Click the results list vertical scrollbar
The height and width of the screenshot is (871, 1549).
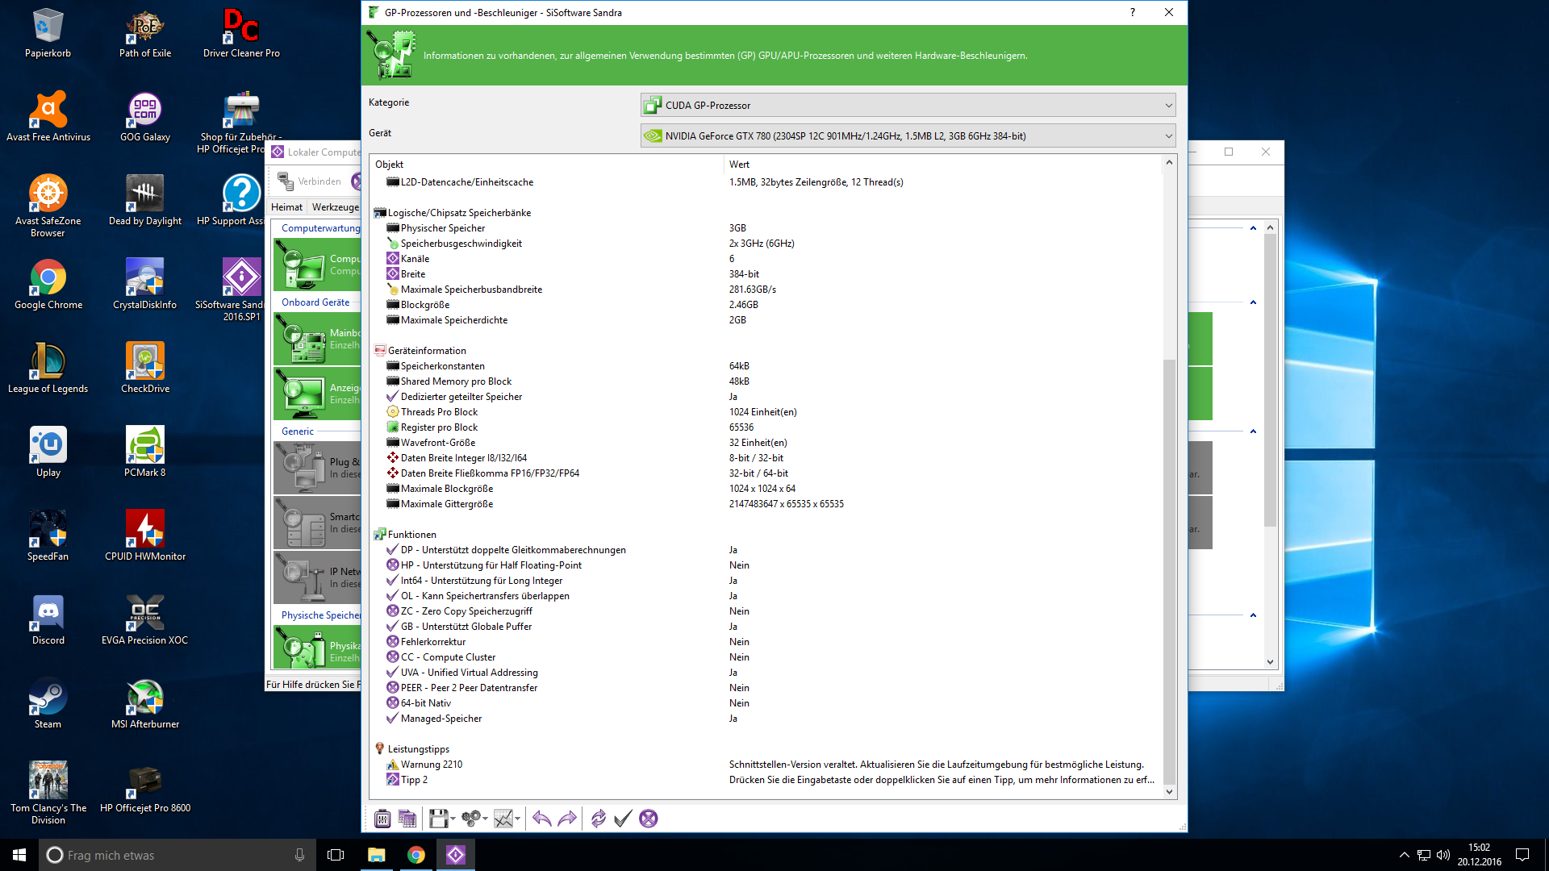click(x=1169, y=565)
